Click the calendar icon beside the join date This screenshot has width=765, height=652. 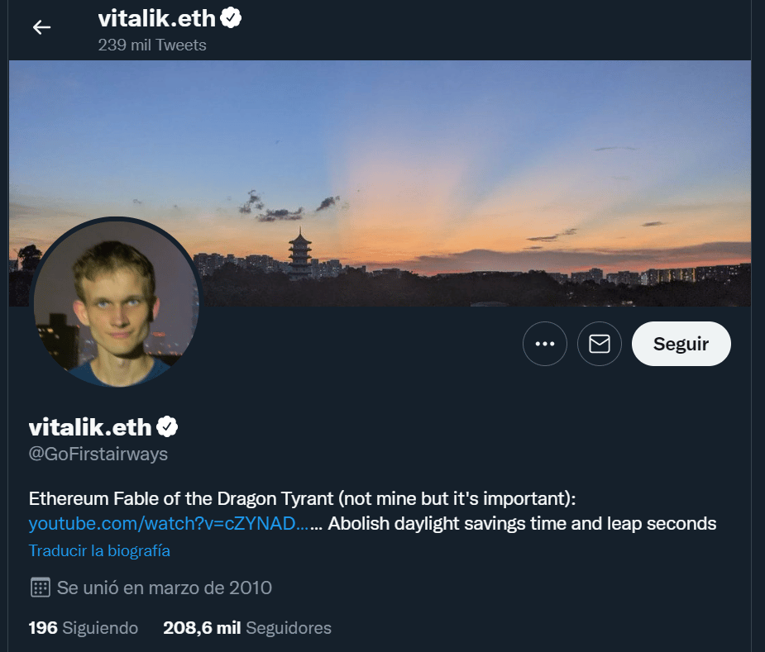coord(39,588)
